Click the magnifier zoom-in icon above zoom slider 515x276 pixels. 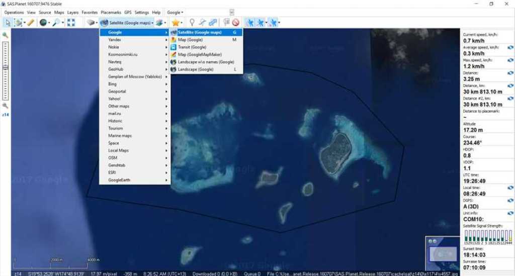[x=5, y=35]
